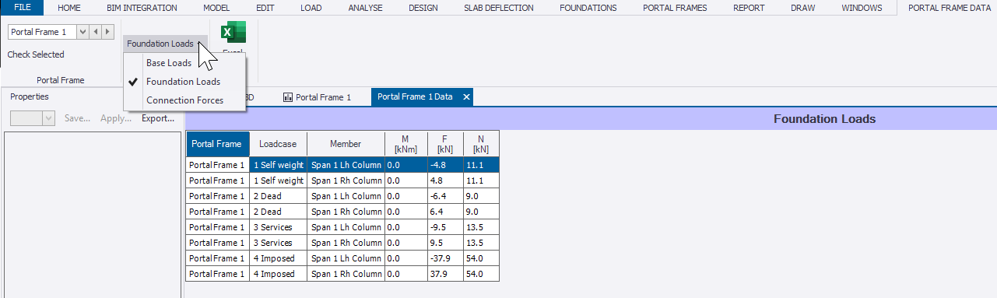Click the Portal Frame column header
The height and width of the screenshot is (298, 997).
[x=217, y=144]
